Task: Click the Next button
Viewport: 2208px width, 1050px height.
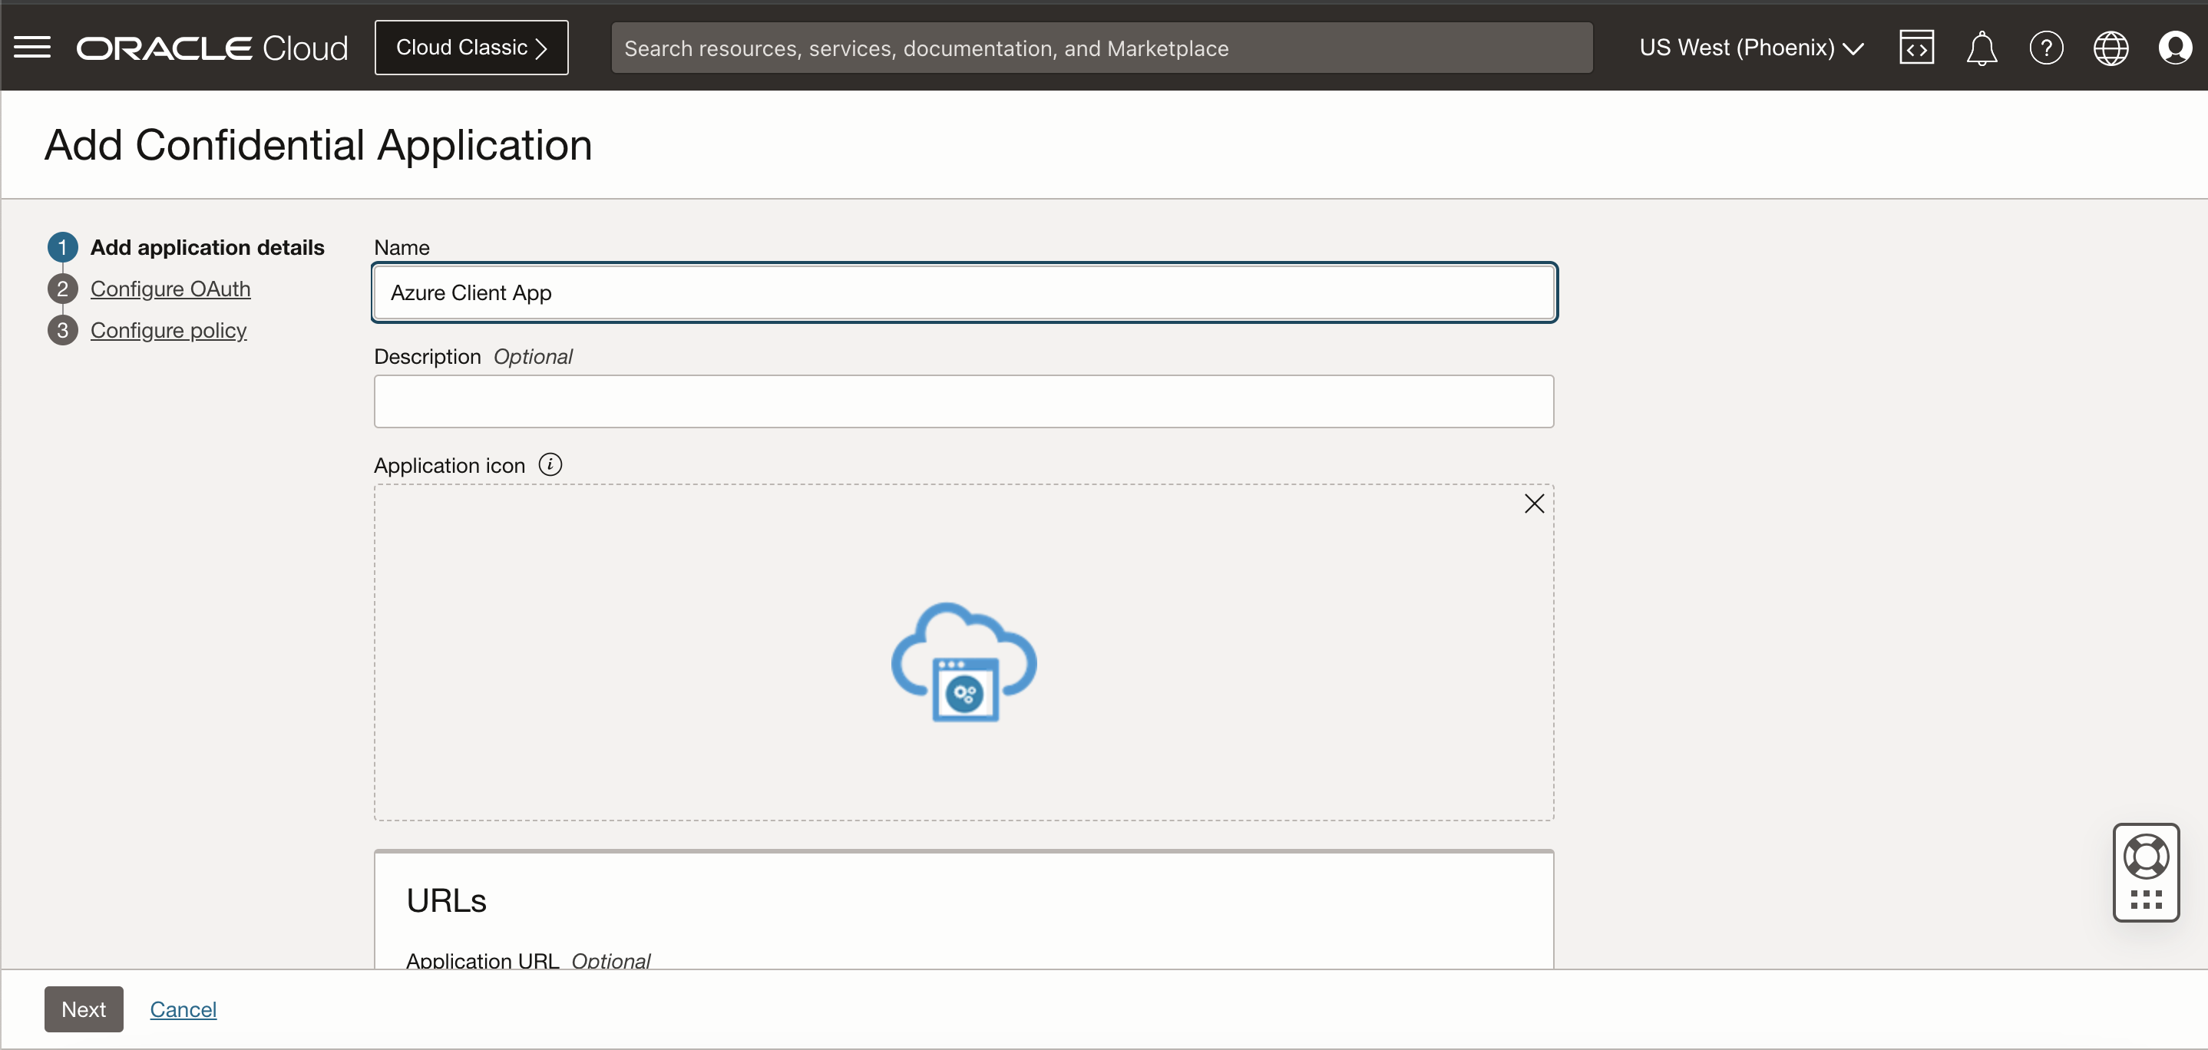Action: click(83, 1009)
